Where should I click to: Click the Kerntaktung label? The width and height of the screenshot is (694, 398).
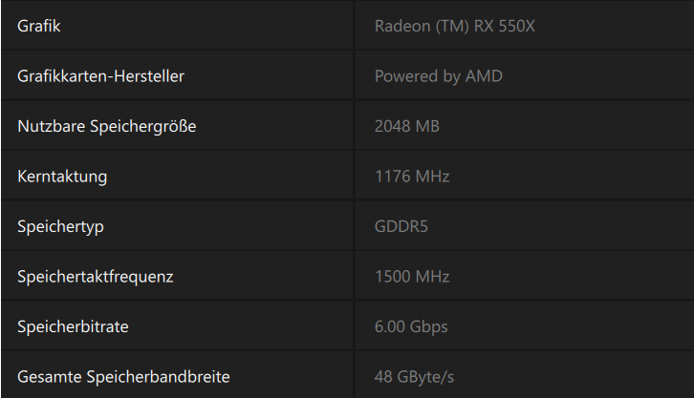(62, 177)
